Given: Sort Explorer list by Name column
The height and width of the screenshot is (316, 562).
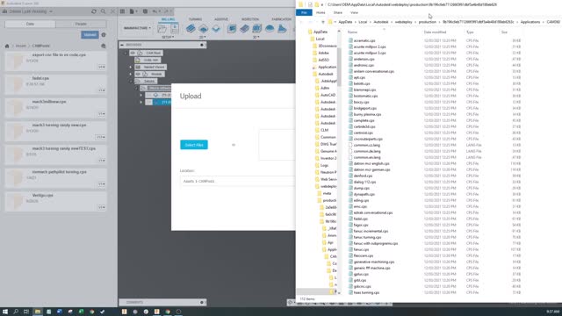Looking at the screenshot, I should tap(353, 32).
